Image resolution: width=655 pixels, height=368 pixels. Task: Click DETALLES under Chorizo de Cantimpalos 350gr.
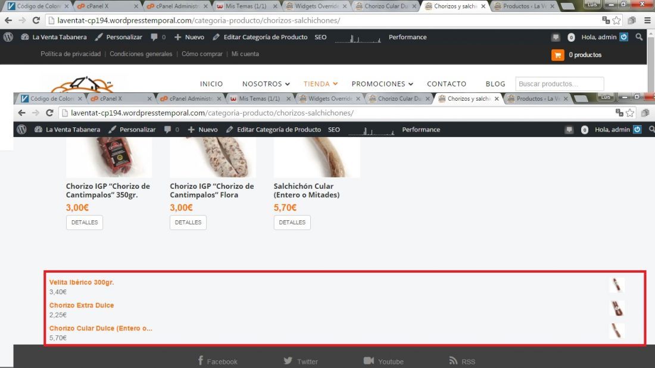tap(85, 222)
